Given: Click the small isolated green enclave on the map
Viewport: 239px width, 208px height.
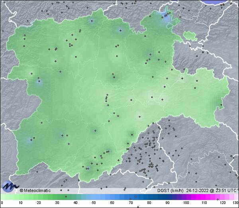Looking at the screenshot, I should pos(190,36).
